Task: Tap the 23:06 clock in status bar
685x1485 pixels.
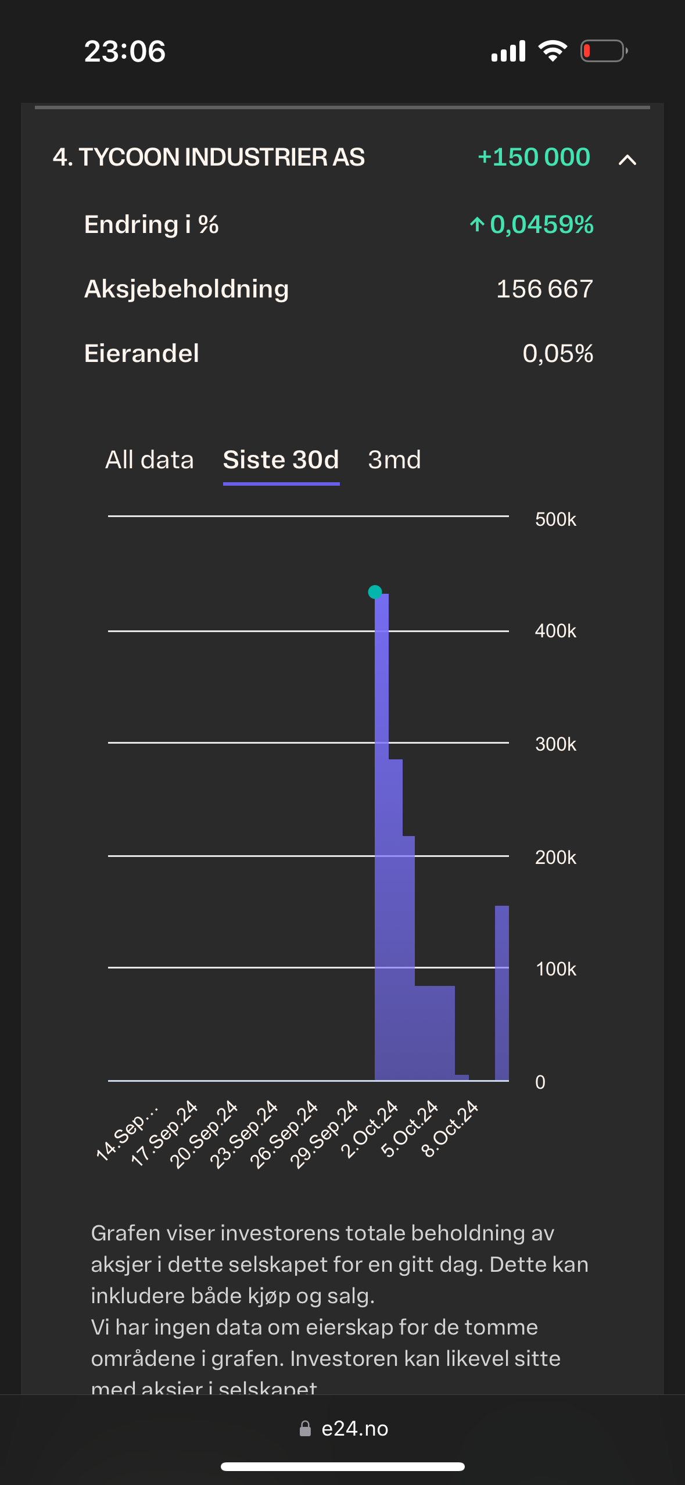Action: pyautogui.click(x=125, y=51)
